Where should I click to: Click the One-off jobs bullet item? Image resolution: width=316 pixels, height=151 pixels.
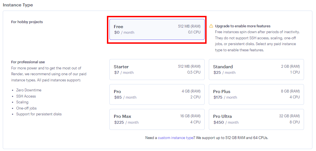[x=26, y=108]
